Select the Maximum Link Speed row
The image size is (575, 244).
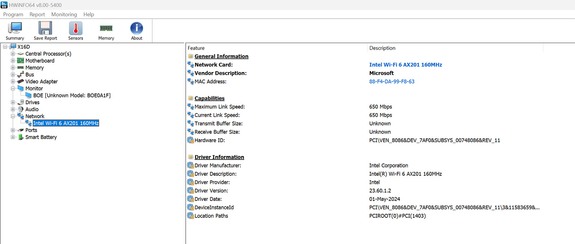pos(380,107)
